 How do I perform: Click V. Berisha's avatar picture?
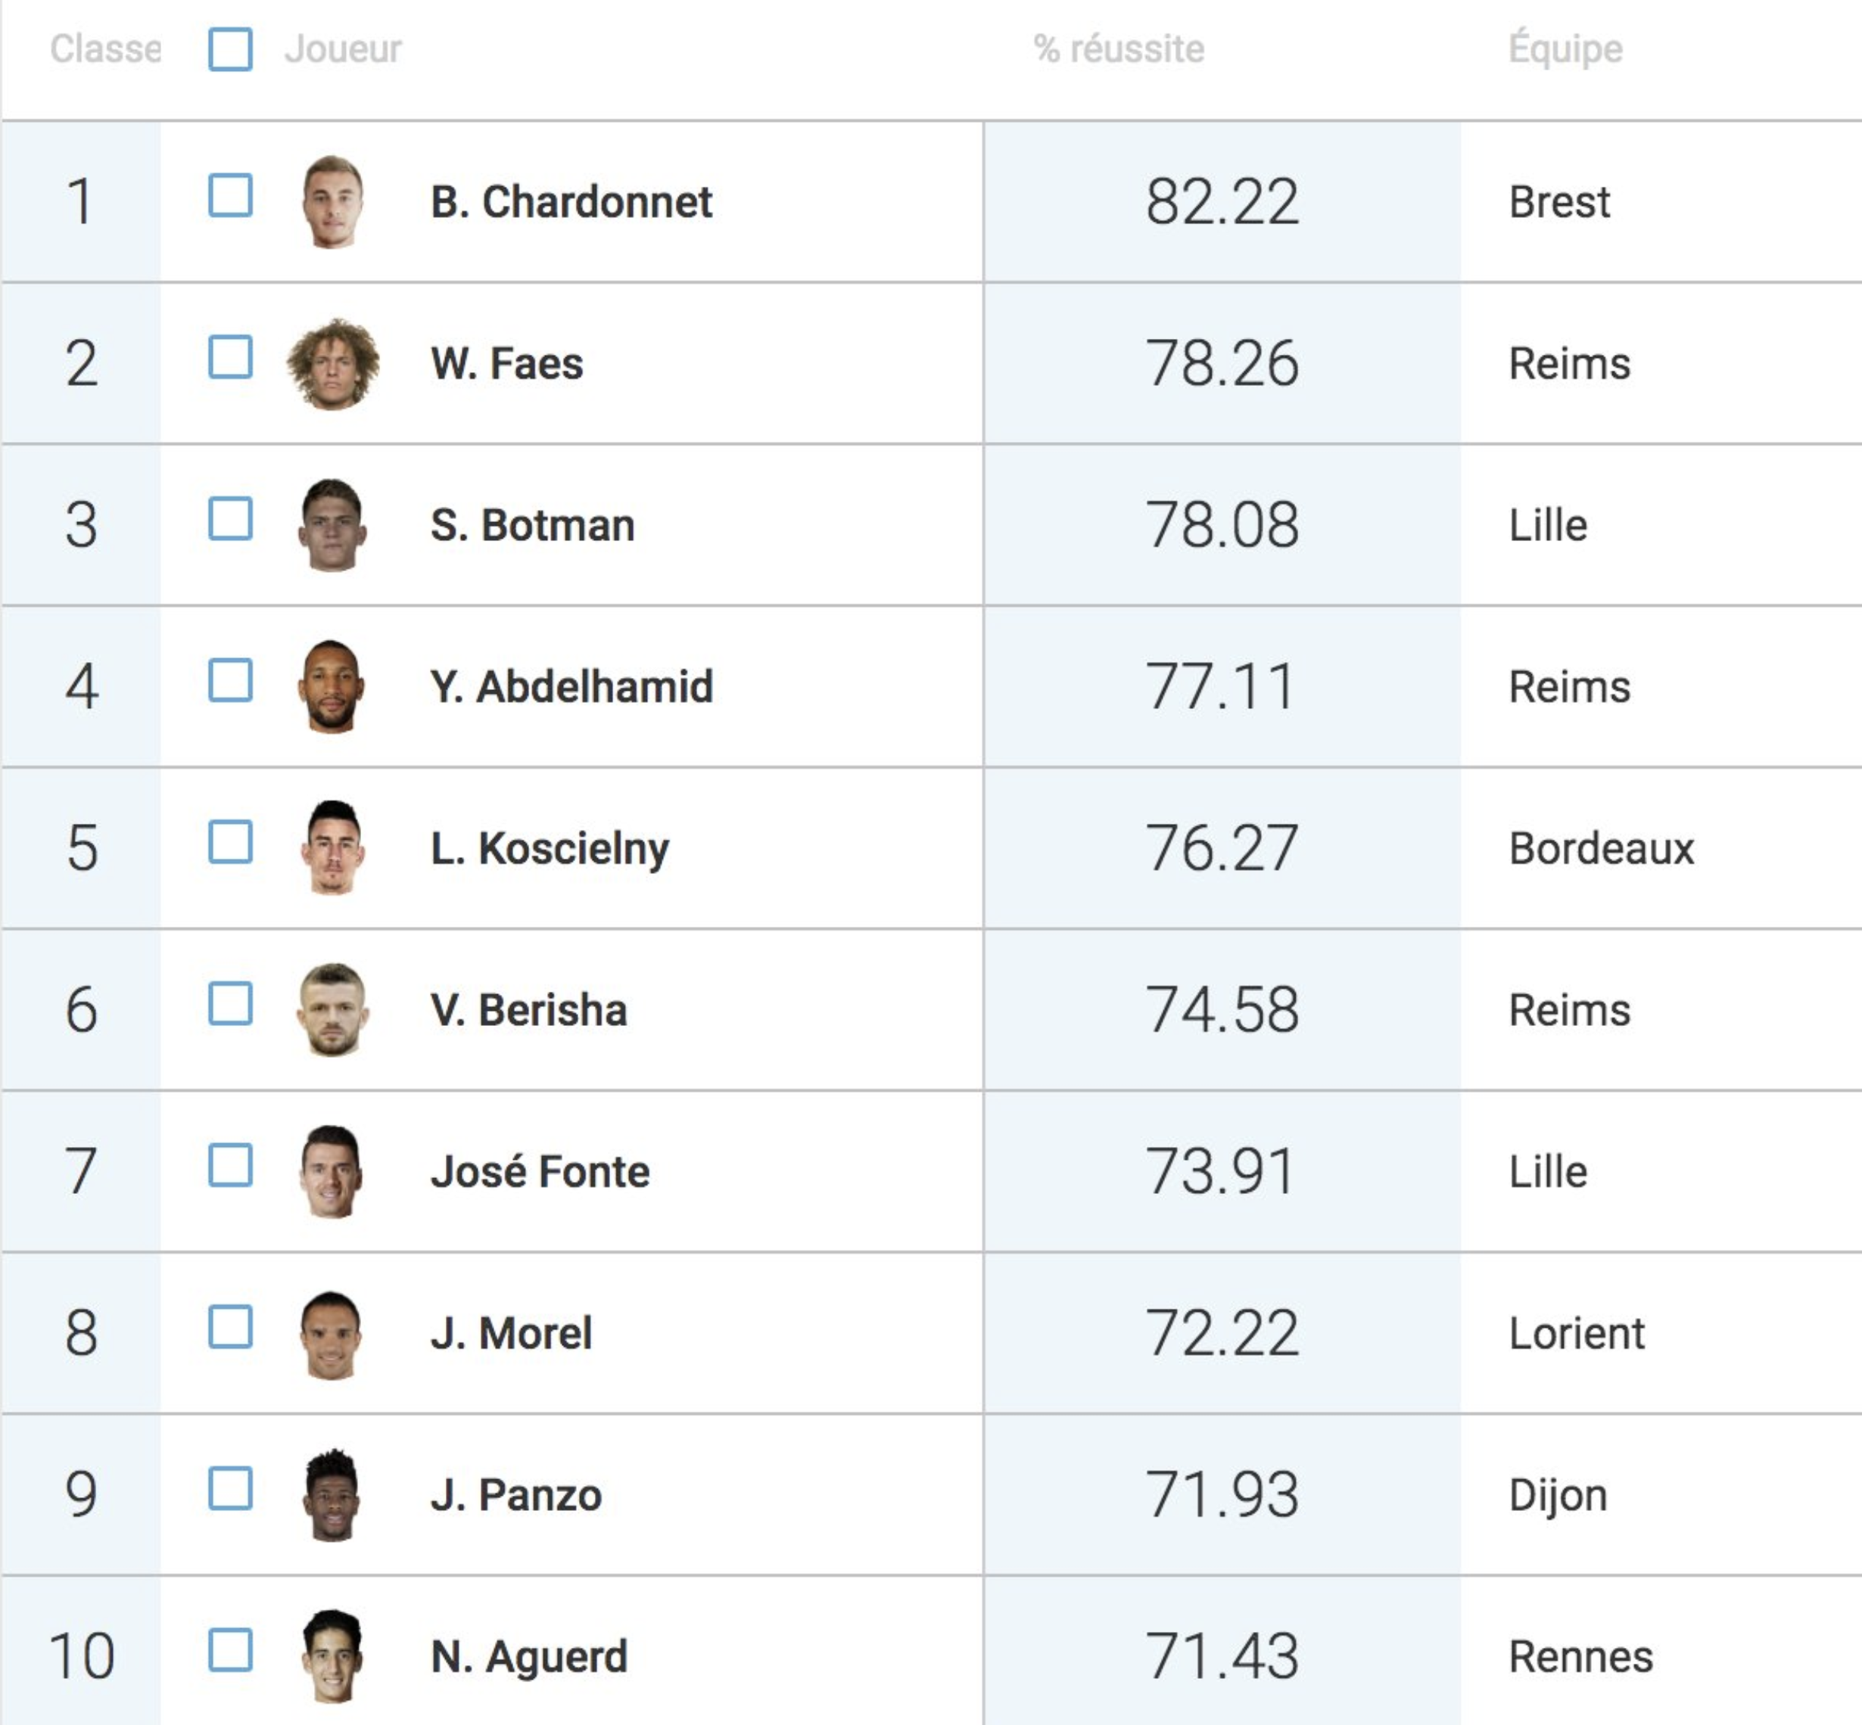pos(332,1009)
